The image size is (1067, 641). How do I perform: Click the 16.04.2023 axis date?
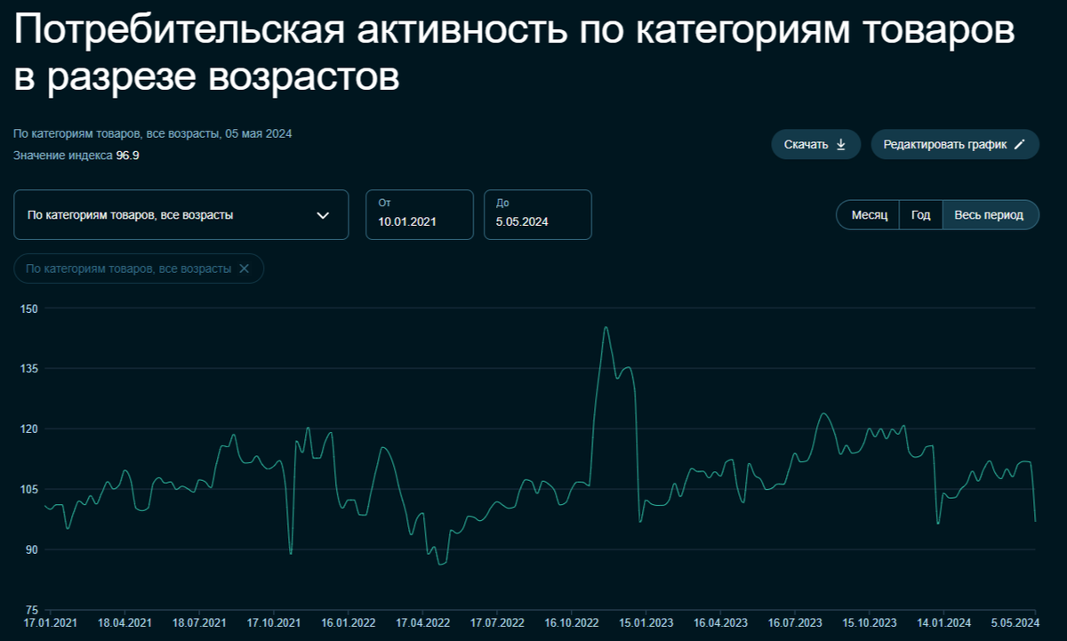click(721, 622)
